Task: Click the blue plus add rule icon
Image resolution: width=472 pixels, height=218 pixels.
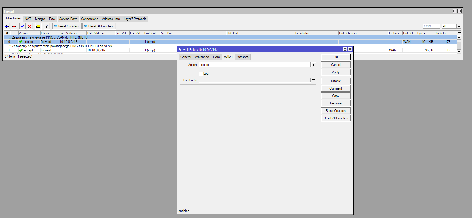Action: [x=7, y=26]
